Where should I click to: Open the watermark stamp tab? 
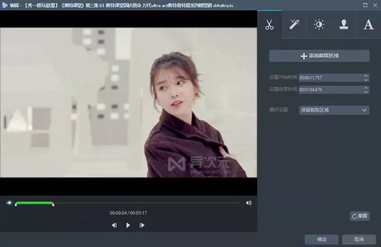click(343, 24)
